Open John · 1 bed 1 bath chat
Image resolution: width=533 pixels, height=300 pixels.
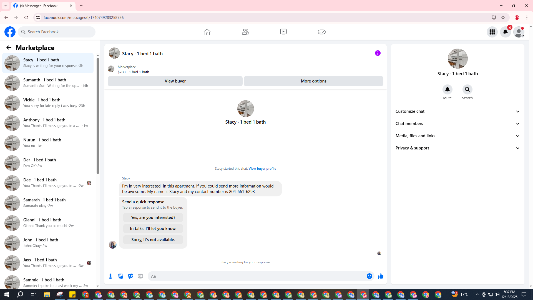[x=48, y=243]
